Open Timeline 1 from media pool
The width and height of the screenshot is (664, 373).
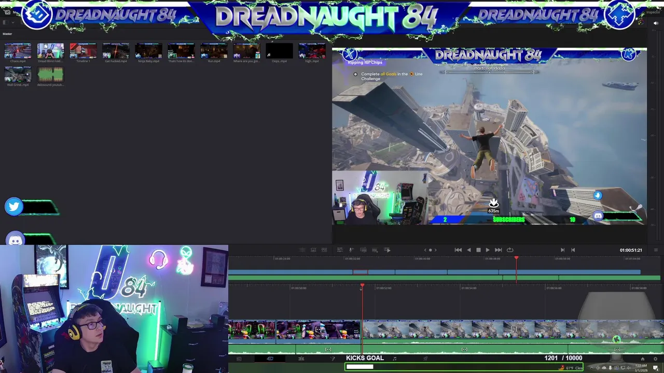[83, 51]
